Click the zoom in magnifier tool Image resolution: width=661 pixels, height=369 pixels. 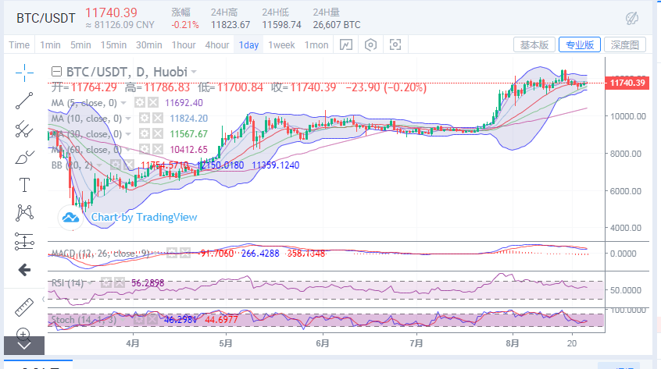[x=23, y=334]
